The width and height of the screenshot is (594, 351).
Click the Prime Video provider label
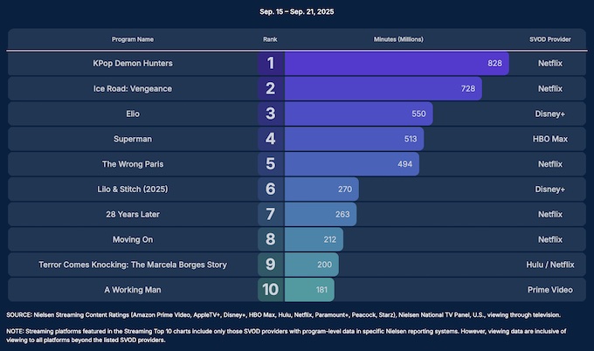pyautogui.click(x=549, y=290)
